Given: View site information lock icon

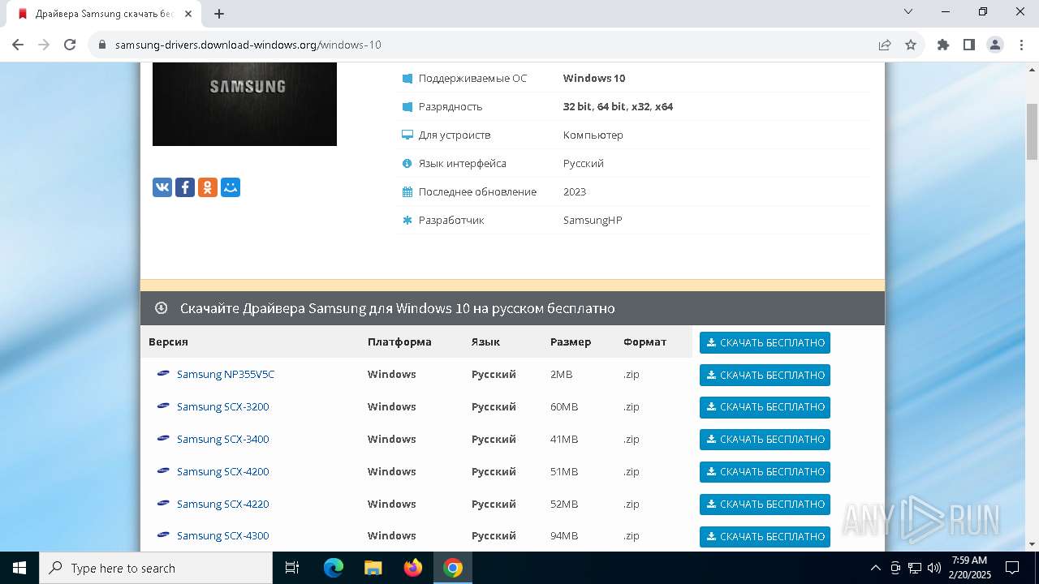Looking at the screenshot, I should pos(102,45).
